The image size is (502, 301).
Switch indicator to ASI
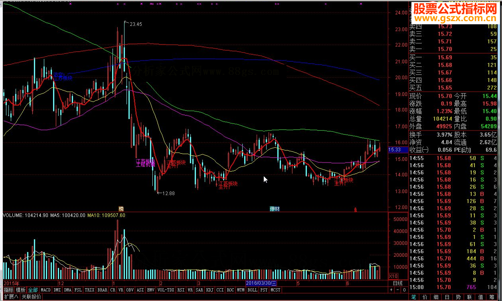click(140, 290)
